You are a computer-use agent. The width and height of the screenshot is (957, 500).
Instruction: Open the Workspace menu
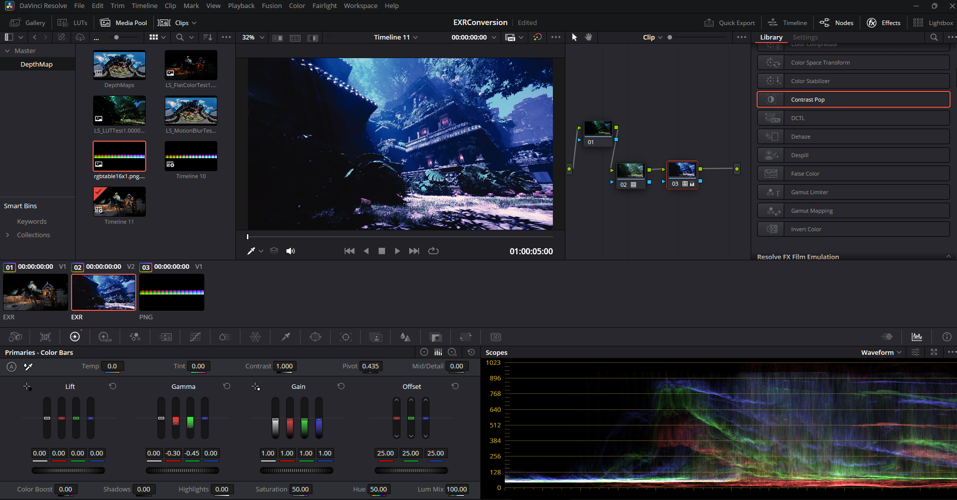[361, 6]
